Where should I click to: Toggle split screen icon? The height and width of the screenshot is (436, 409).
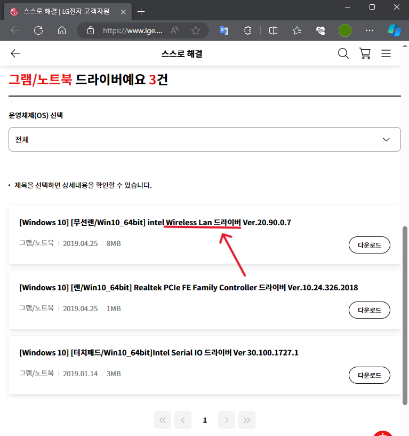pos(273,30)
